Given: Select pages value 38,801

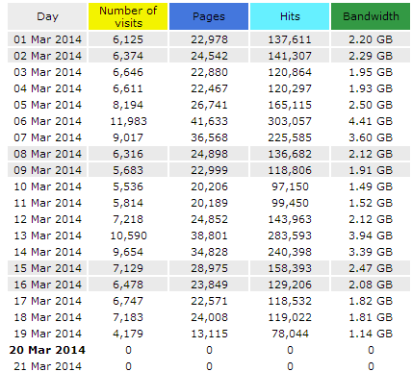Looking at the screenshot, I should pos(209,236).
